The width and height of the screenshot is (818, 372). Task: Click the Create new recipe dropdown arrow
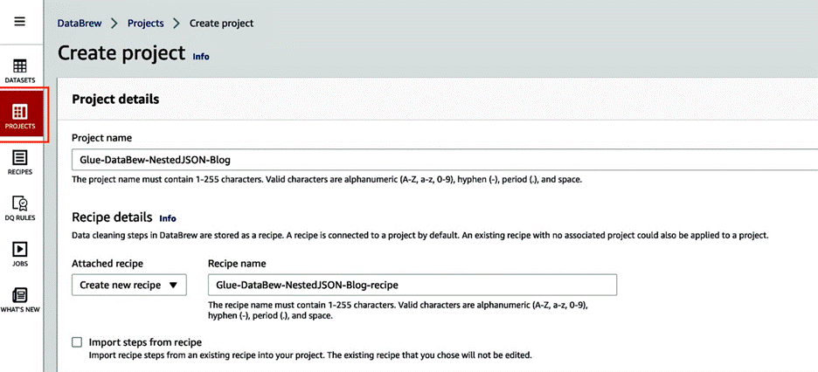coord(174,285)
